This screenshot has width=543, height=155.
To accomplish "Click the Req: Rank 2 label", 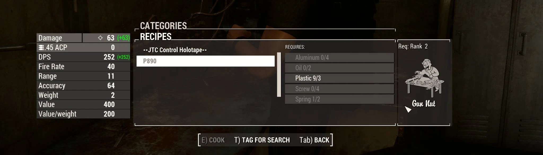I will pos(413,46).
